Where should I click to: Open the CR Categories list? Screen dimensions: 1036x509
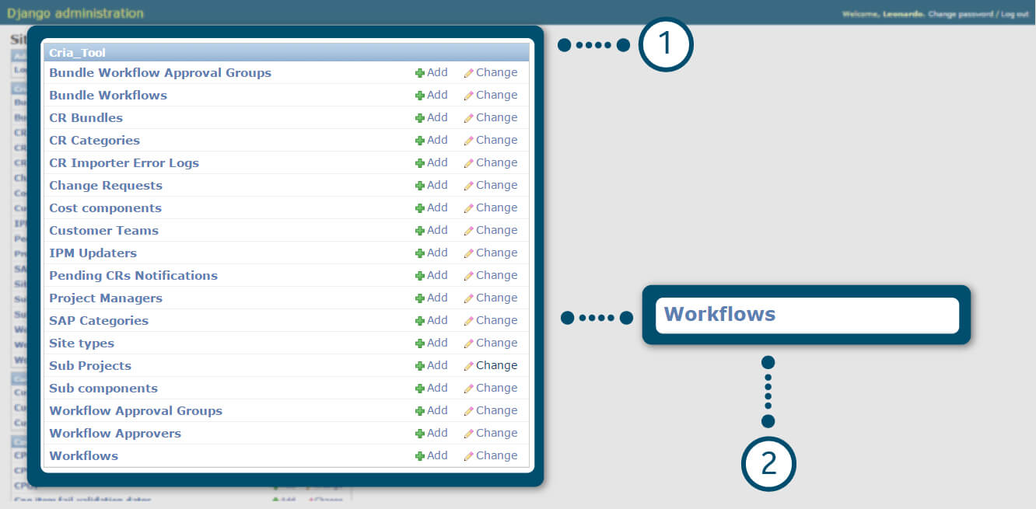pyautogui.click(x=94, y=141)
